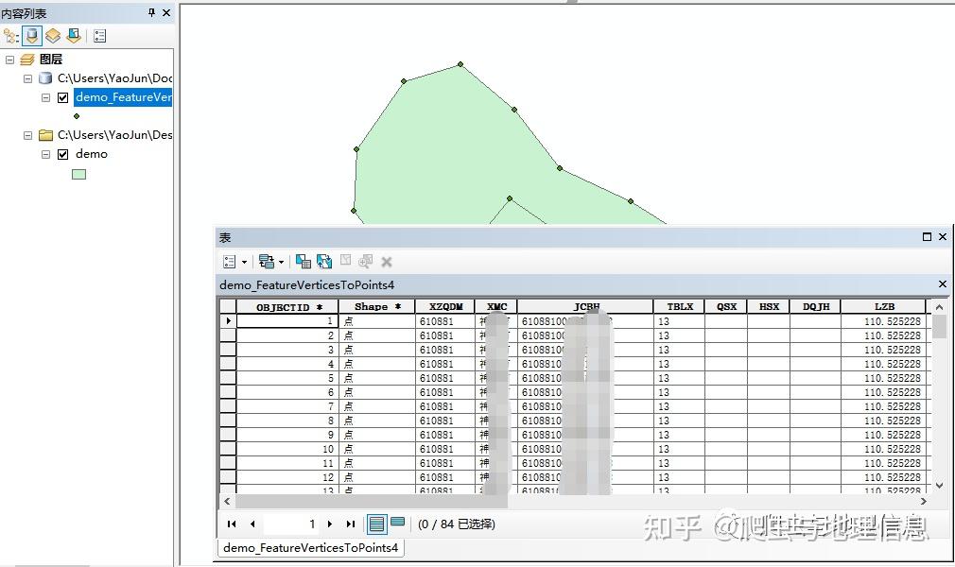
Task: Uncheck the demo_FeatureVer layer visibility
Action: tap(62, 96)
